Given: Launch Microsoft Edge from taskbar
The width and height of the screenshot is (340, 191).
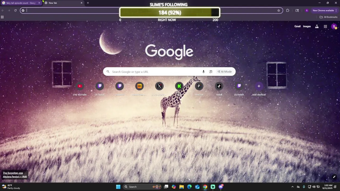Looking at the screenshot, I should click(189, 187).
